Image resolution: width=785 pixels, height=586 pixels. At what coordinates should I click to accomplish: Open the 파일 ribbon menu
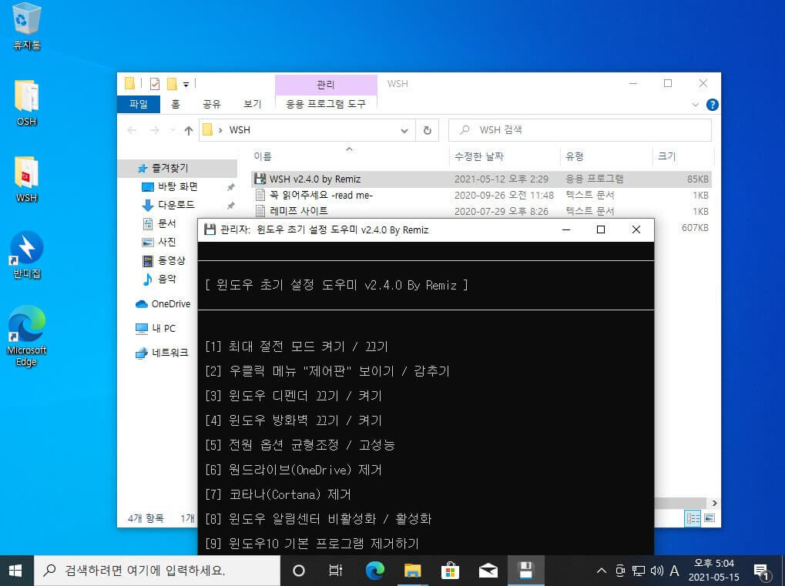[x=139, y=104]
